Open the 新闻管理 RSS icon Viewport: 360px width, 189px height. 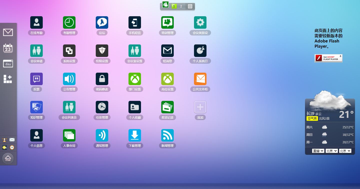167,135
